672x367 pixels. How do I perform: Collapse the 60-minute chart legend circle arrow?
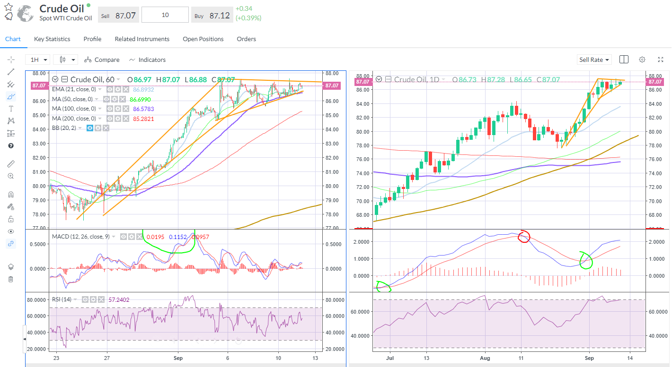coord(56,79)
